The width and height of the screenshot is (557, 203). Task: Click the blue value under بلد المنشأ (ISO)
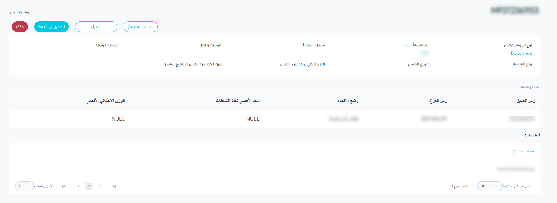[x=424, y=53]
